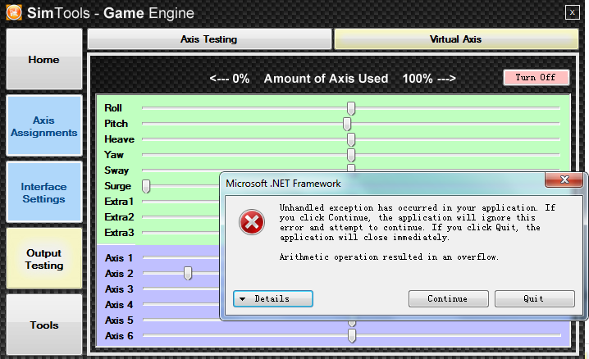Open the Tools section

click(x=44, y=325)
